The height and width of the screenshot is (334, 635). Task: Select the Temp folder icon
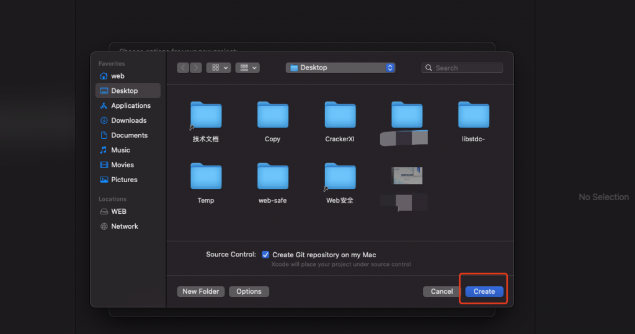coord(206,177)
